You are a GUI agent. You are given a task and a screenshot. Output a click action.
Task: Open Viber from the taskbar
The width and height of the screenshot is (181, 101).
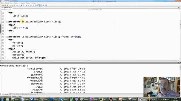(x=77, y=99)
